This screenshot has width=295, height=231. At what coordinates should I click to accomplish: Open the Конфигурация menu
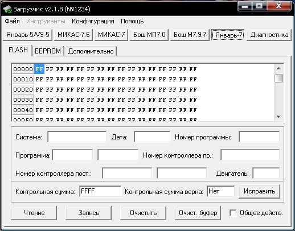[x=93, y=21]
